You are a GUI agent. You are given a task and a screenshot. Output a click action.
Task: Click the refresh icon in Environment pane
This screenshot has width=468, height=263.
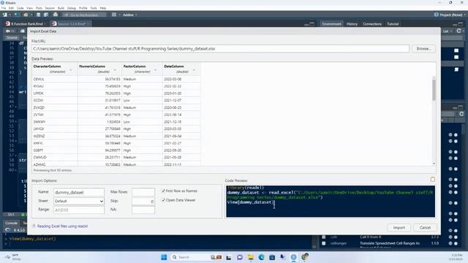point(458,31)
